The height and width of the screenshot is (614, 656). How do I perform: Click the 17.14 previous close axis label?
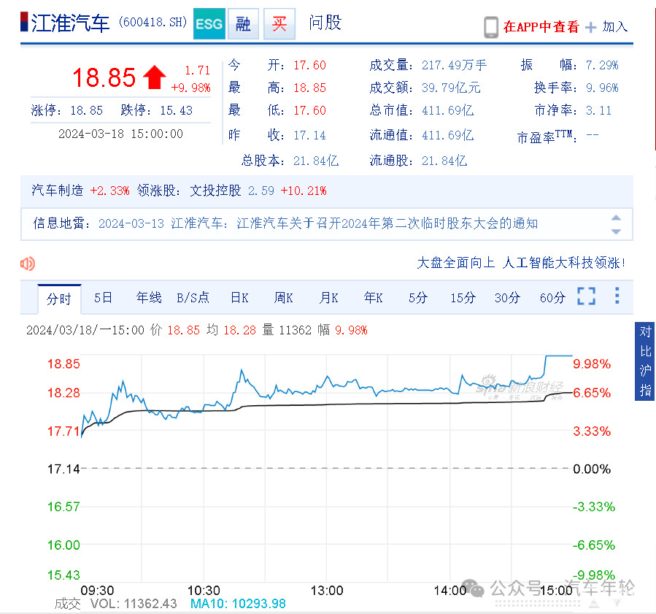tap(63, 469)
